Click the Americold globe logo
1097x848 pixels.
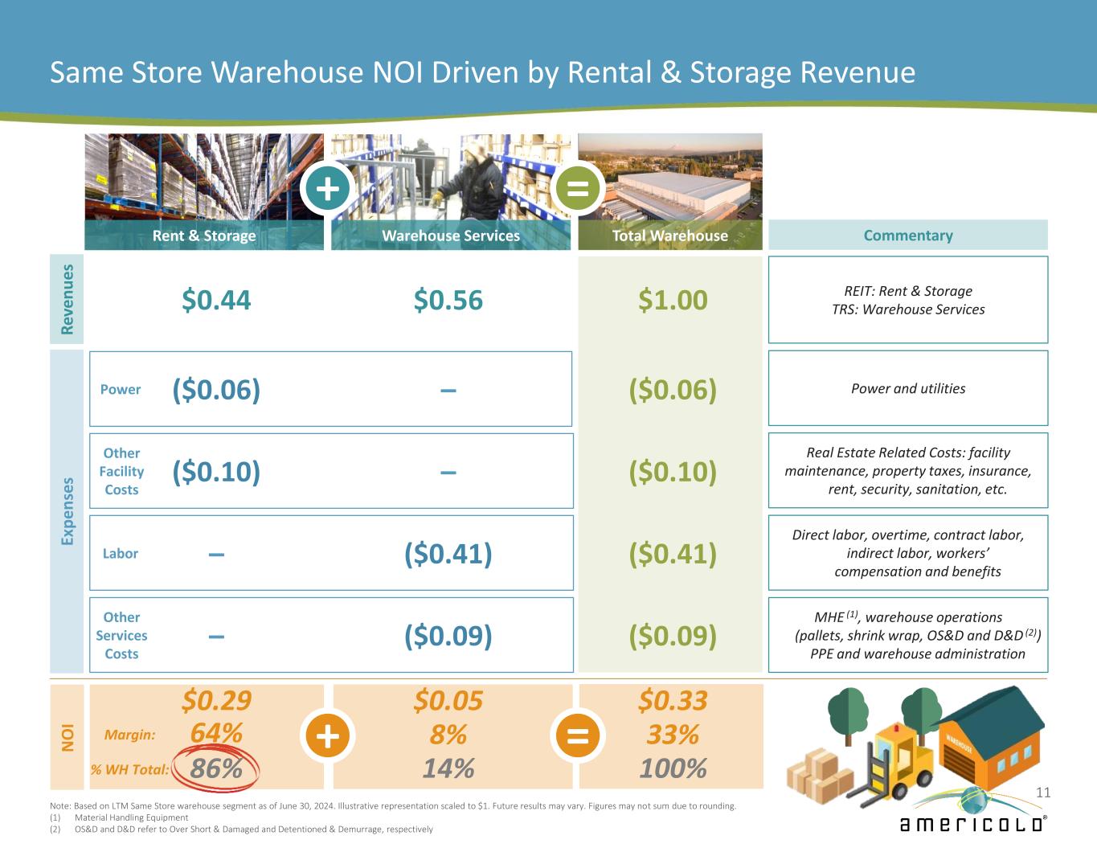coord(972,810)
